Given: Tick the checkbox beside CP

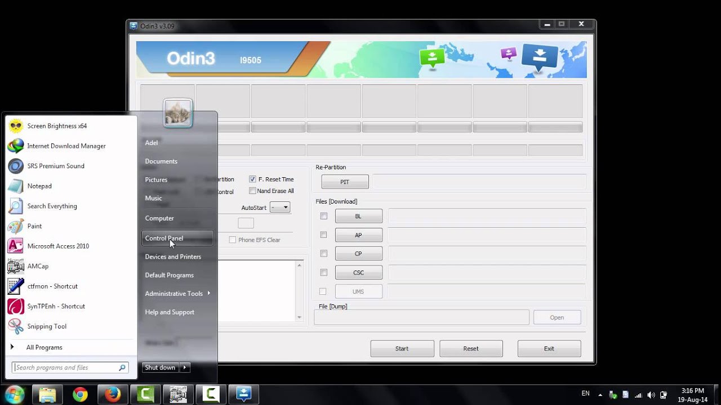Looking at the screenshot, I should (323, 253).
